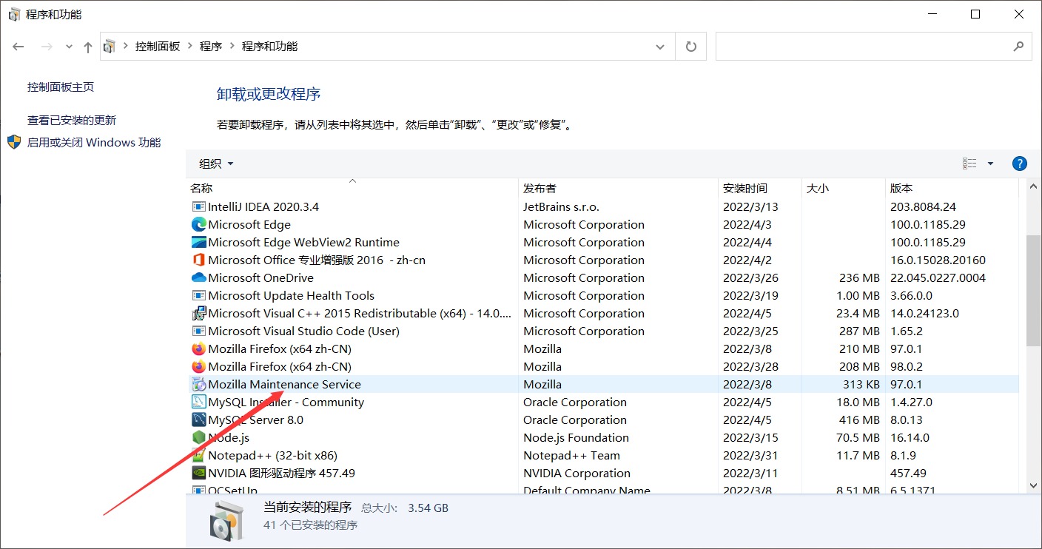Click the Mozilla Maintenance Service icon
Viewport: 1042px width, 549px height.
[x=198, y=385]
